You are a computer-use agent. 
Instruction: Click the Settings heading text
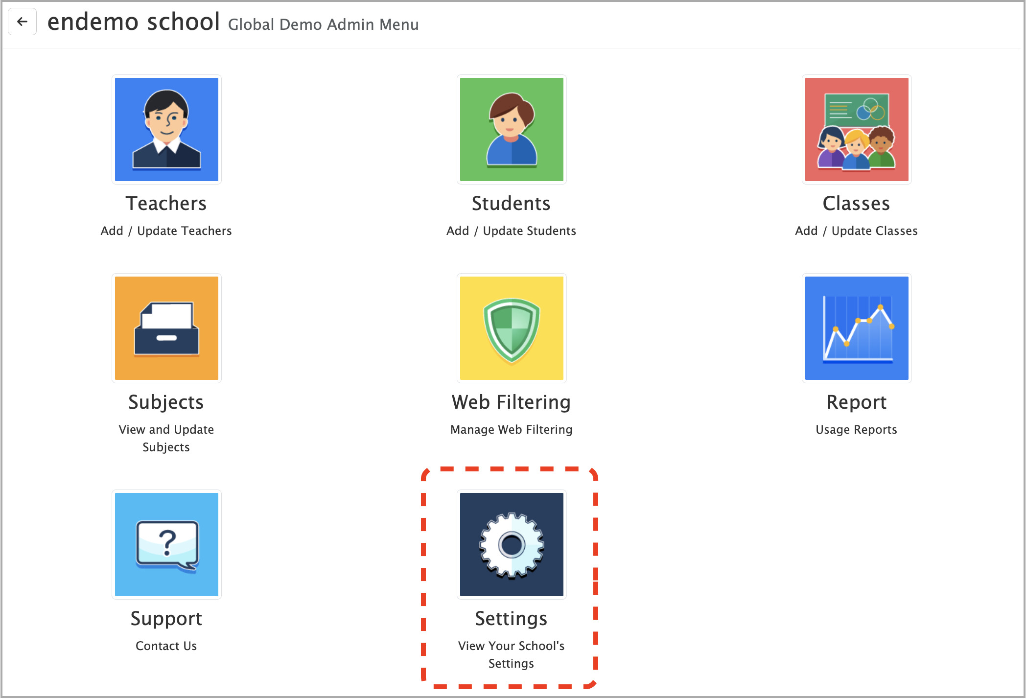[x=511, y=618]
